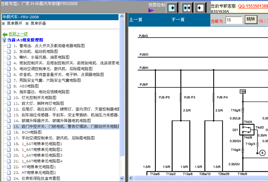Open 7、两路安全气囊 circuit diagram

(47, 80)
